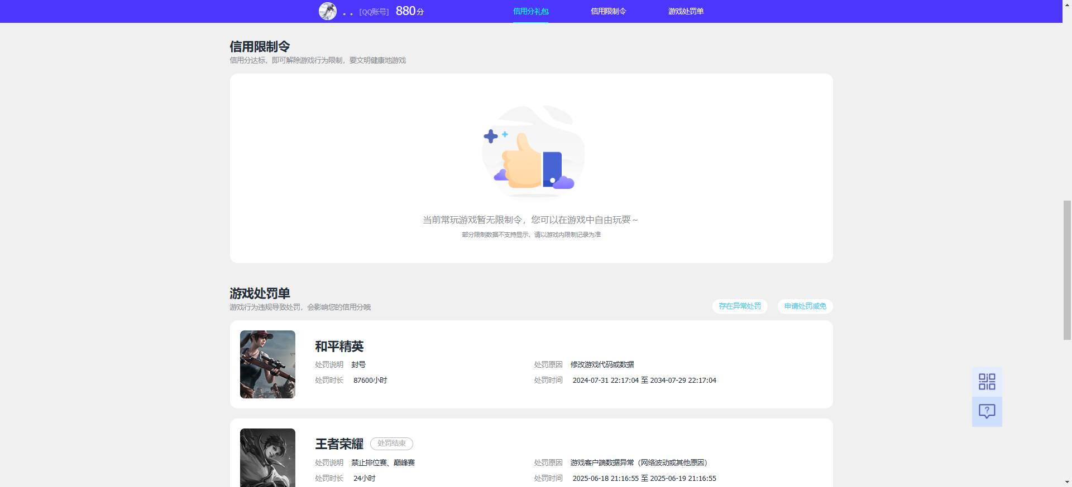Click the 880分 credit score

409,11
